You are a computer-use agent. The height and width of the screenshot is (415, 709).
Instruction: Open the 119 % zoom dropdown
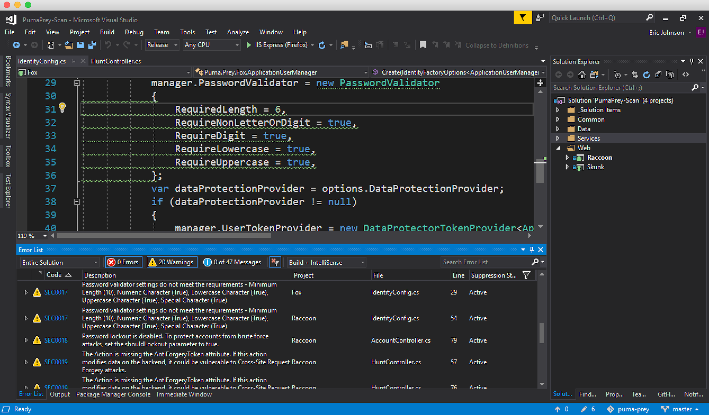[x=45, y=236]
